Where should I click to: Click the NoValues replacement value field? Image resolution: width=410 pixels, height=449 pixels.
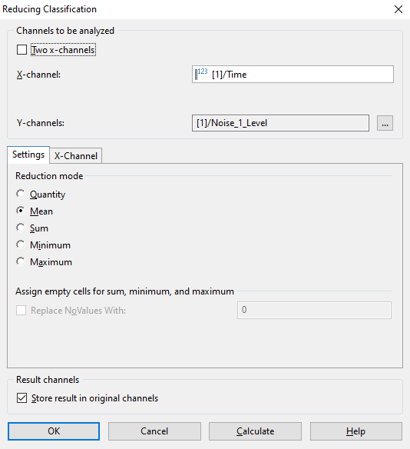[x=314, y=310]
